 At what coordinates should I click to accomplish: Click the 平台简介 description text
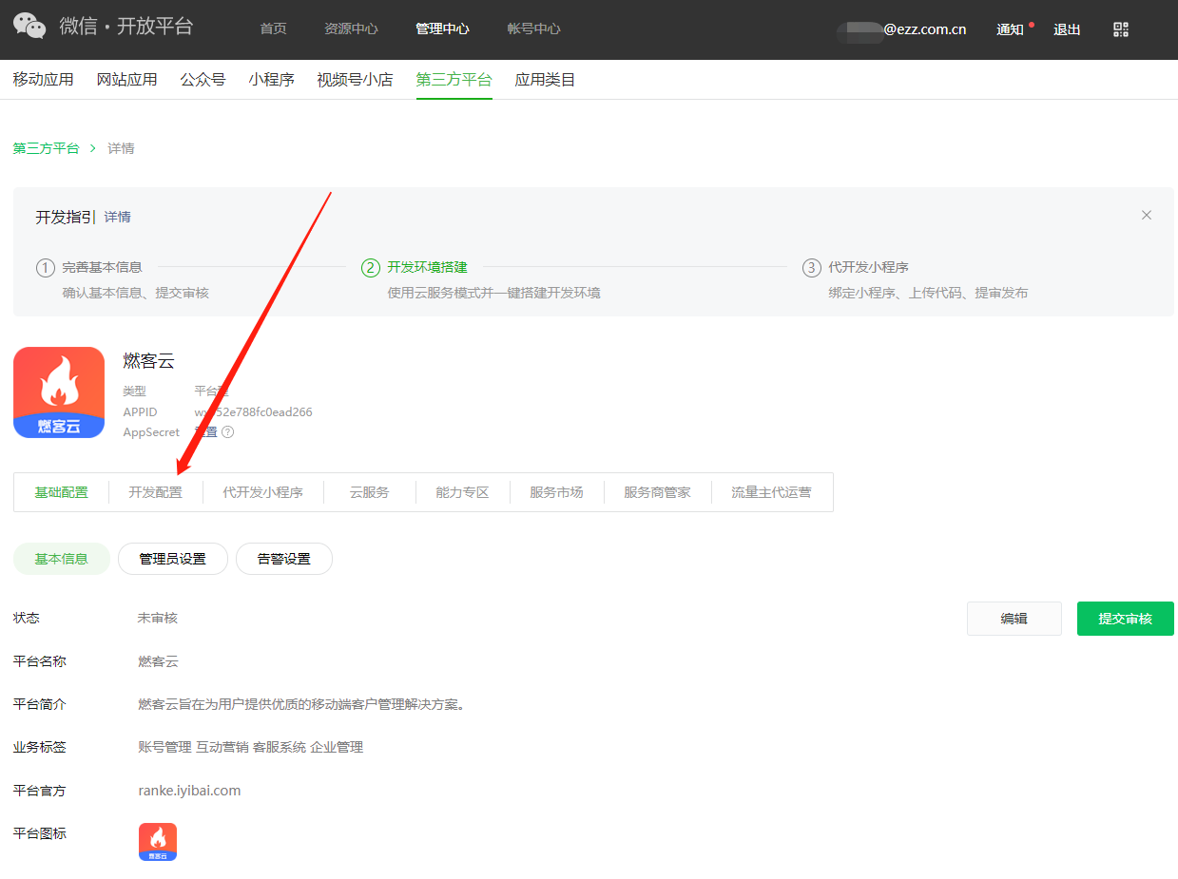coord(301,704)
